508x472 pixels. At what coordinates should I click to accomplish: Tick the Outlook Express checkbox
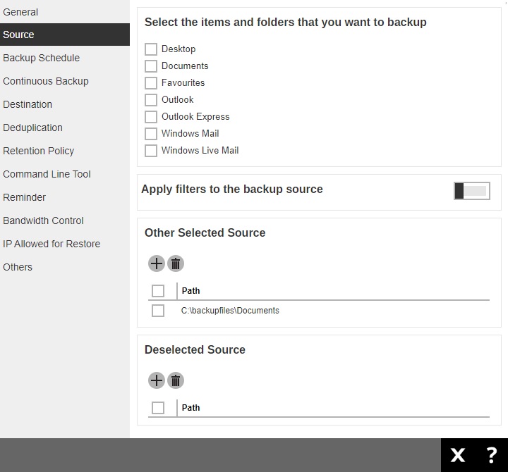coord(151,117)
